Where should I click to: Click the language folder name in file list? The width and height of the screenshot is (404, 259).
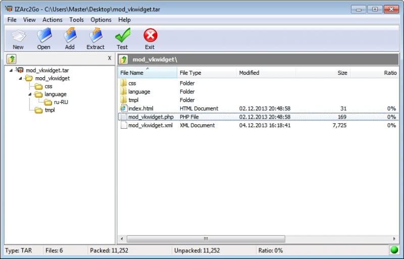point(139,91)
